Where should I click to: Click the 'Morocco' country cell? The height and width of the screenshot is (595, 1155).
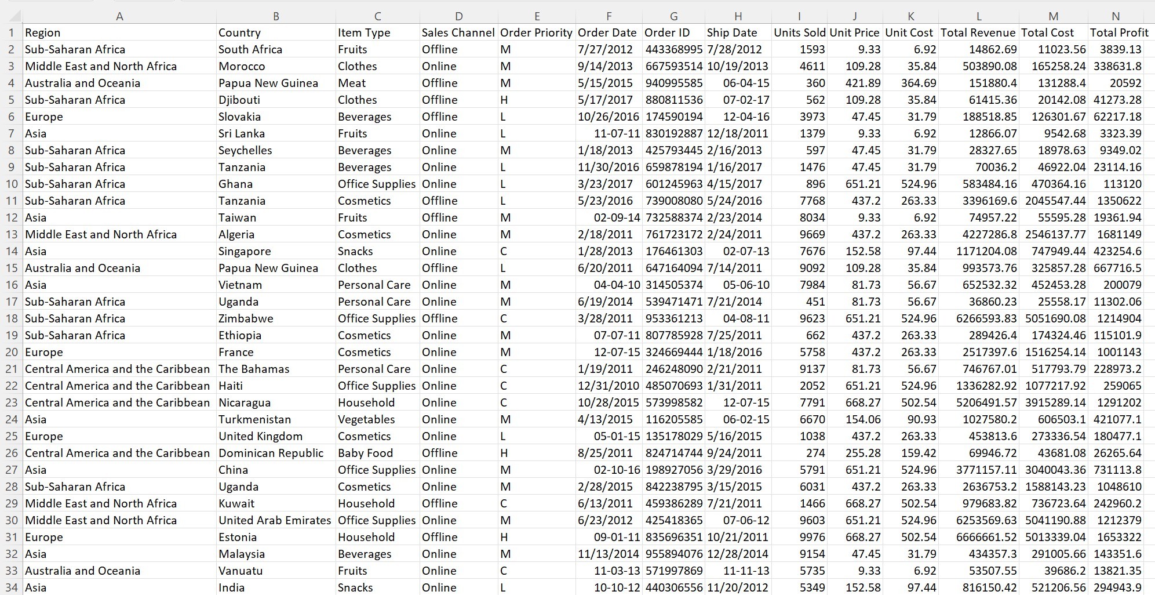point(276,66)
